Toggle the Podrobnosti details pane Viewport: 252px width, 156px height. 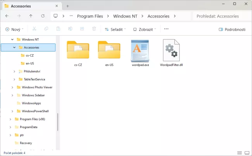(x=232, y=29)
